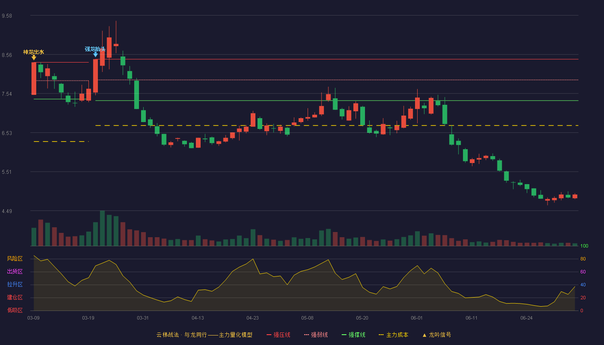This screenshot has width=604, height=345.
Task: Click the 04-23 date label
Action: tap(252, 318)
